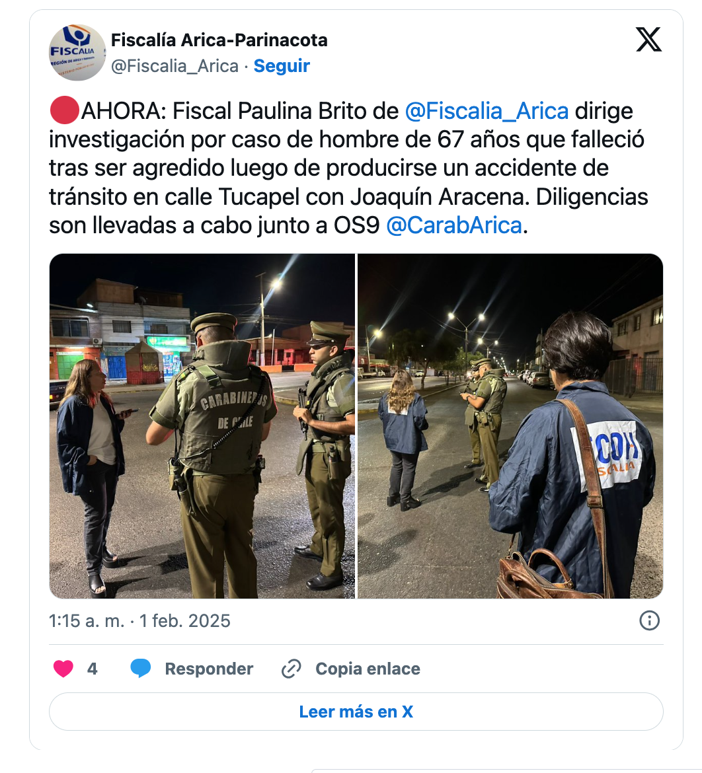Open the tweet info circle icon
The height and width of the screenshot is (773, 702).
[x=649, y=620]
